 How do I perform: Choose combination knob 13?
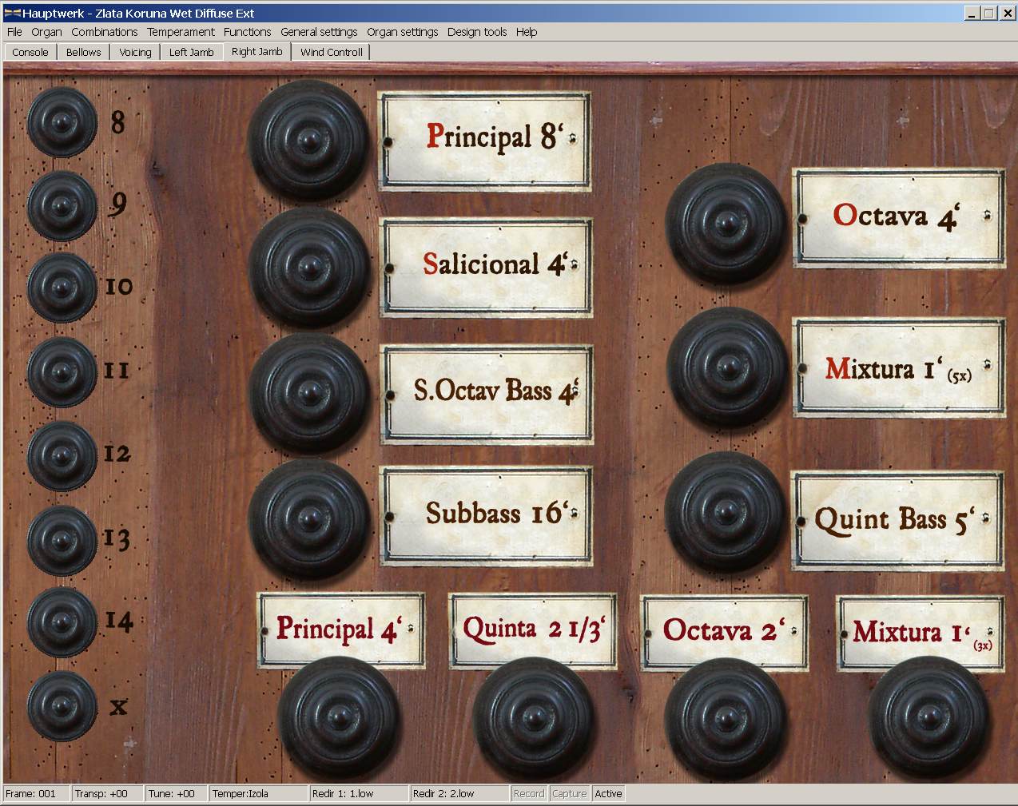[61, 539]
